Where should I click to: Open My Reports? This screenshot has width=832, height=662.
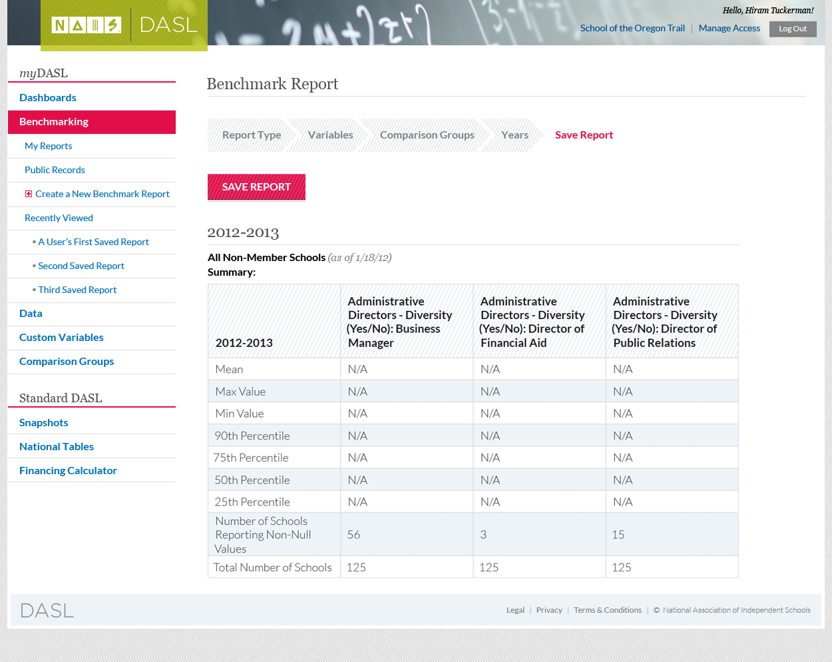click(x=49, y=146)
